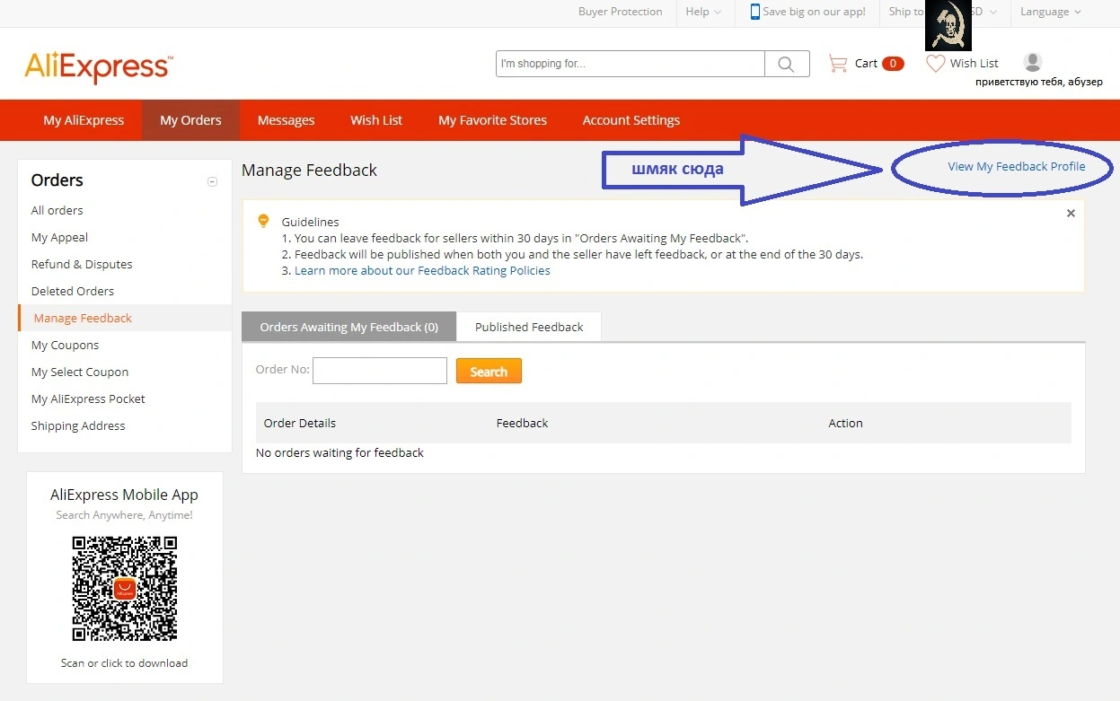Go to My AliExpress menu item
Image resolution: width=1120 pixels, height=701 pixels.
(84, 120)
